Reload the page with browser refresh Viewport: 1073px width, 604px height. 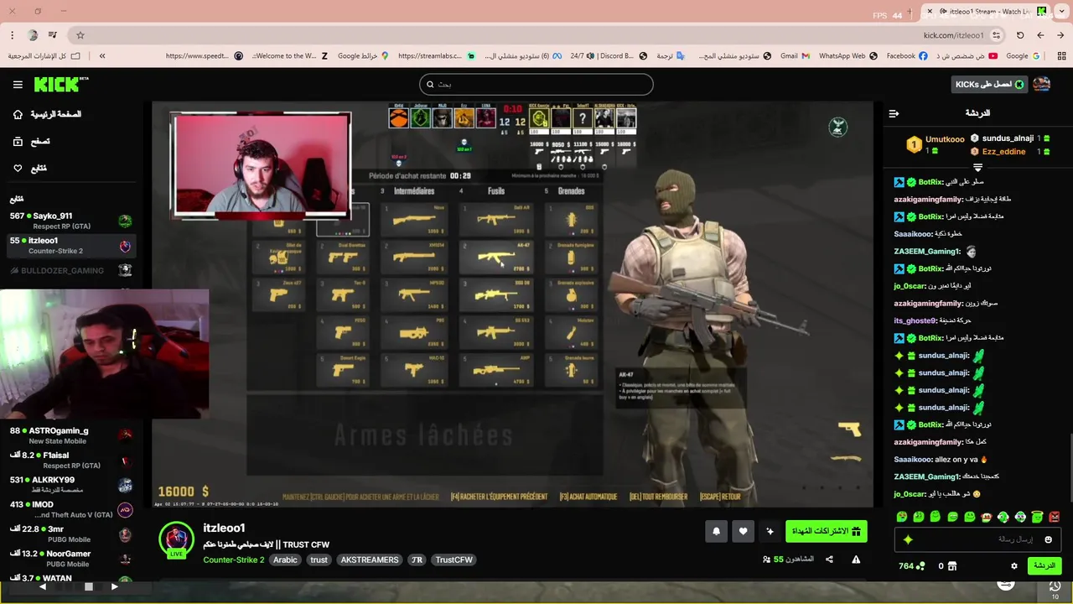click(x=1020, y=35)
